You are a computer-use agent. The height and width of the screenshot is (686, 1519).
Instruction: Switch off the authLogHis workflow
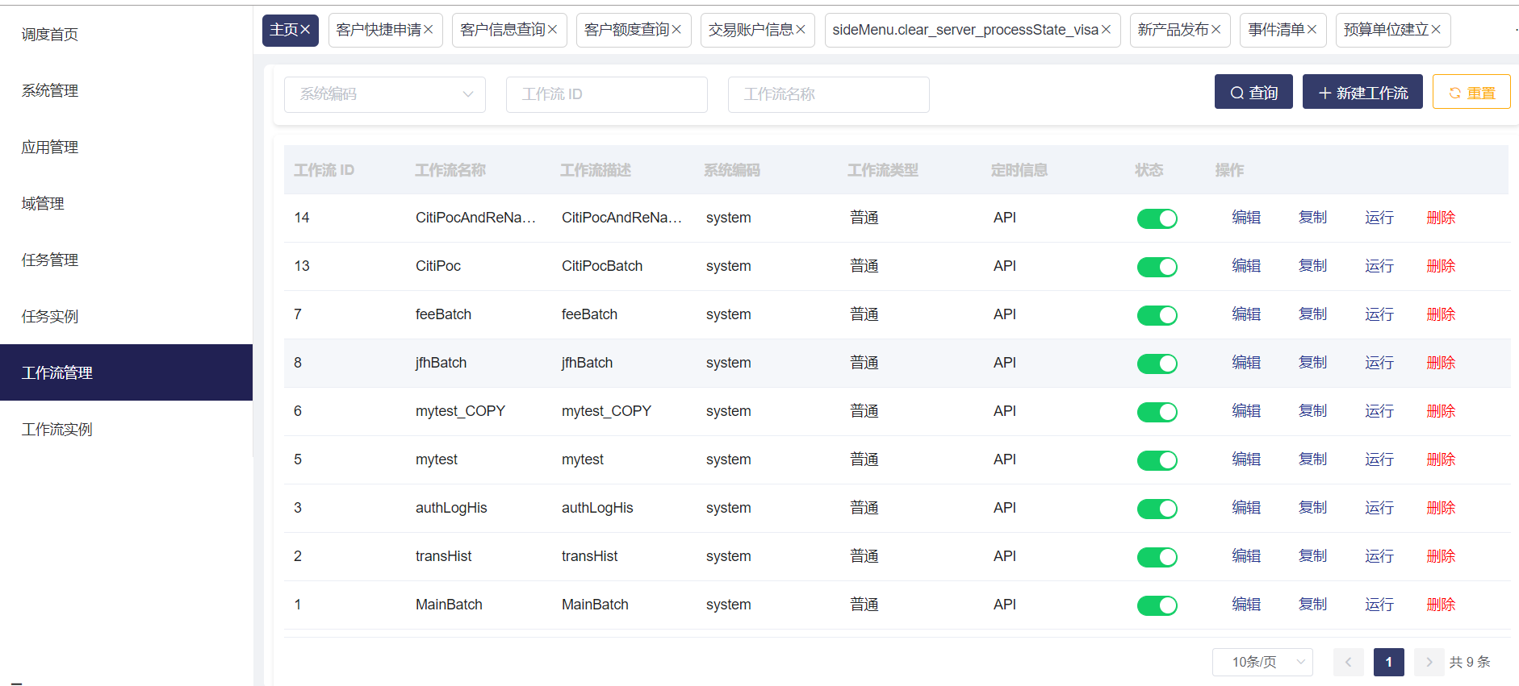pyautogui.click(x=1157, y=509)
